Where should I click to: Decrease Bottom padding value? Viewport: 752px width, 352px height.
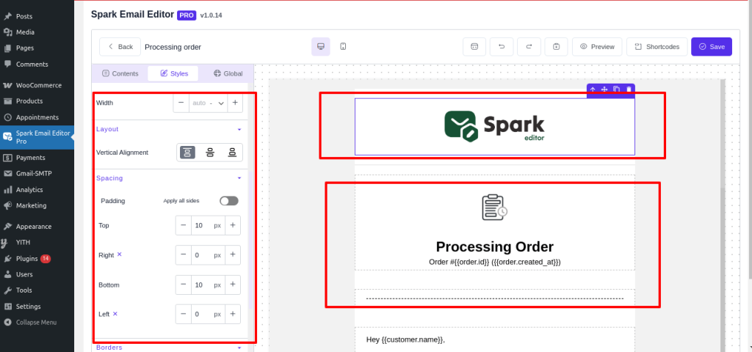(183, 285)
